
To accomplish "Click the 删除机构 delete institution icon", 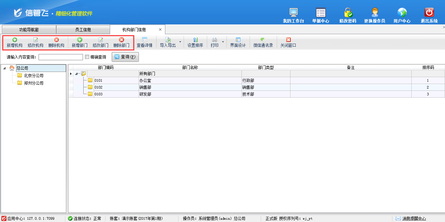I will click(x=56, y=40).
